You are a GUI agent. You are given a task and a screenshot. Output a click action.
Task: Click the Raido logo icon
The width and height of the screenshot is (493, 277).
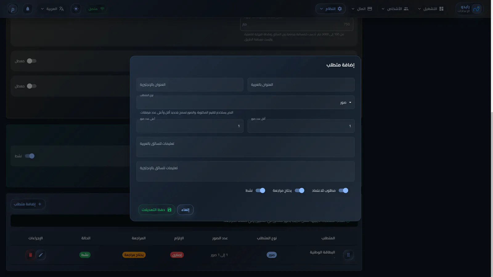point(476,9)
